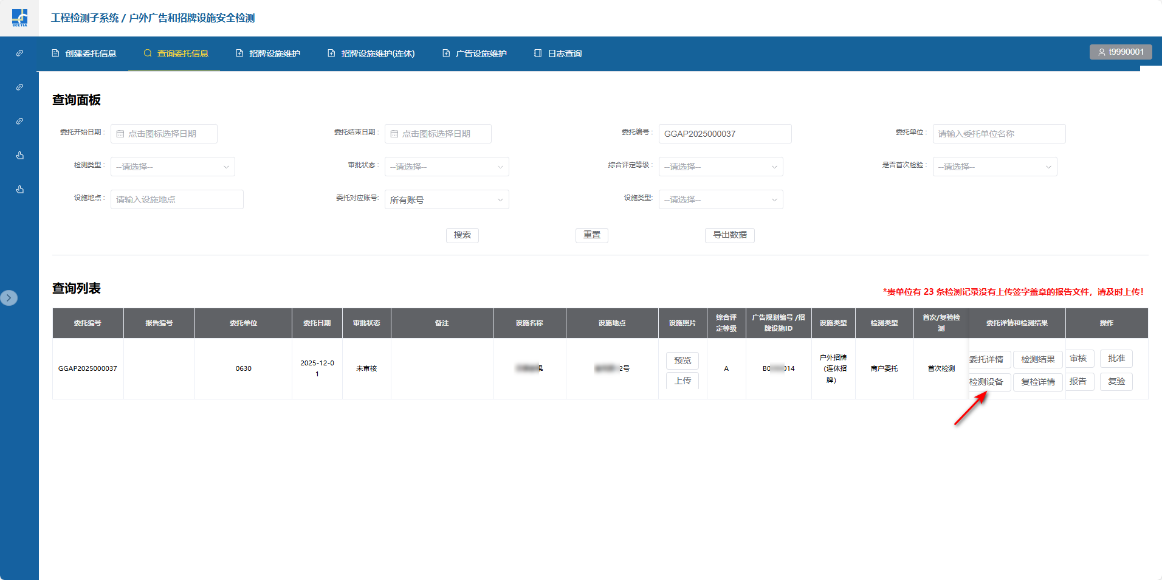
Task: Click the magnifier icon on 查询委托信息 tab
Action: pos(148,54)
